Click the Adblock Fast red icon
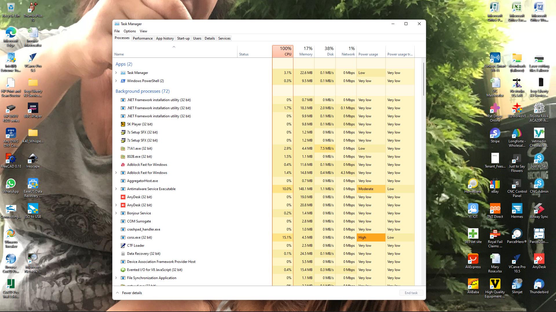This screenshot has height=312, width=556. (123, 165)
